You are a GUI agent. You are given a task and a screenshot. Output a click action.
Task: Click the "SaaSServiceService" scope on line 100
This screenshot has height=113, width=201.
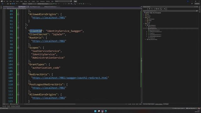pyautogui.click(x=46, y=51)
